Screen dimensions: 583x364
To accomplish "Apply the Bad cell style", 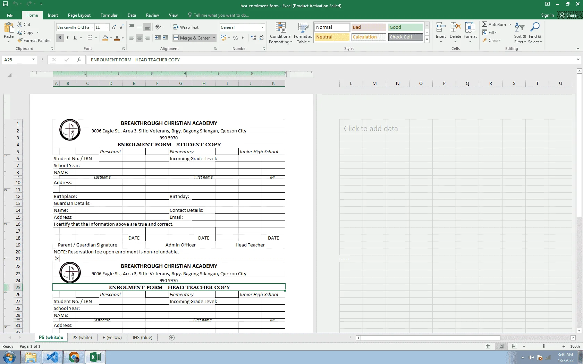I will pos(369,27).
